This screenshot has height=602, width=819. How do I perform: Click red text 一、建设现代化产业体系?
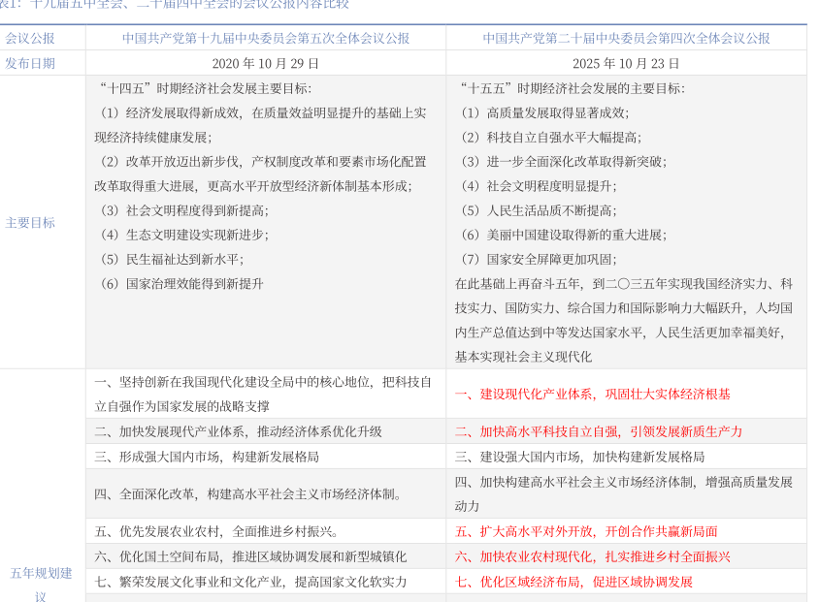tap(592, 394)
